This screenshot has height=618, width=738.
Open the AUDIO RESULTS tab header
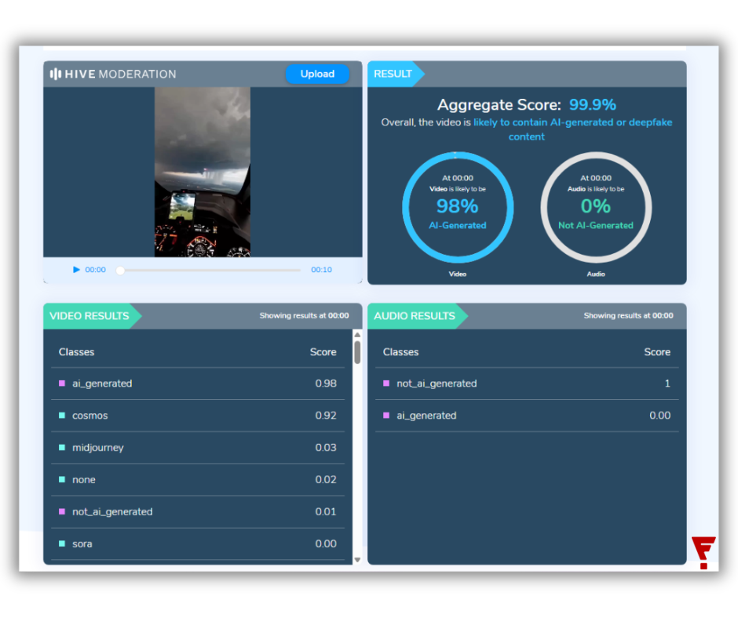(415, 316)
